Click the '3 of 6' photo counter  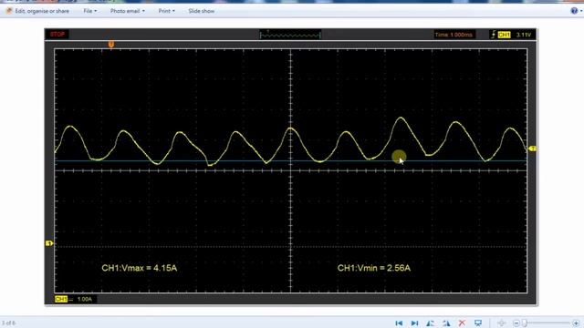coord(8,323)
